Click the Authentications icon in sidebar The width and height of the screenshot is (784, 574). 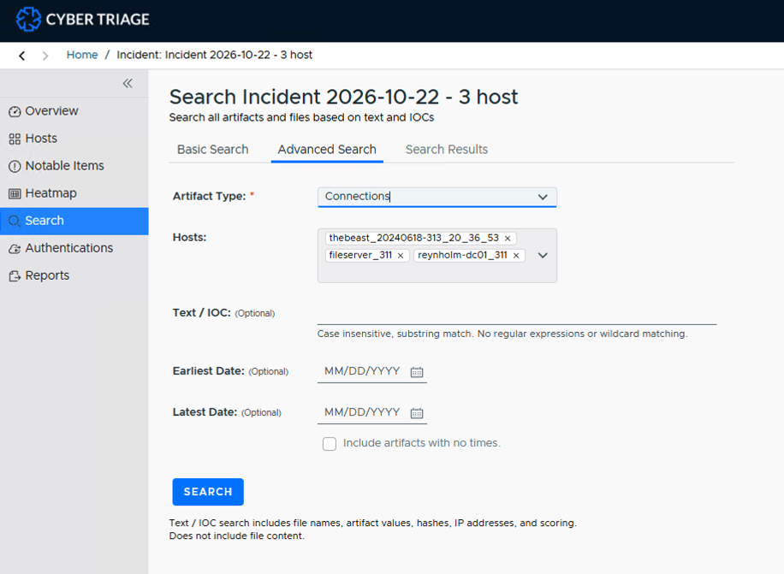15,248
